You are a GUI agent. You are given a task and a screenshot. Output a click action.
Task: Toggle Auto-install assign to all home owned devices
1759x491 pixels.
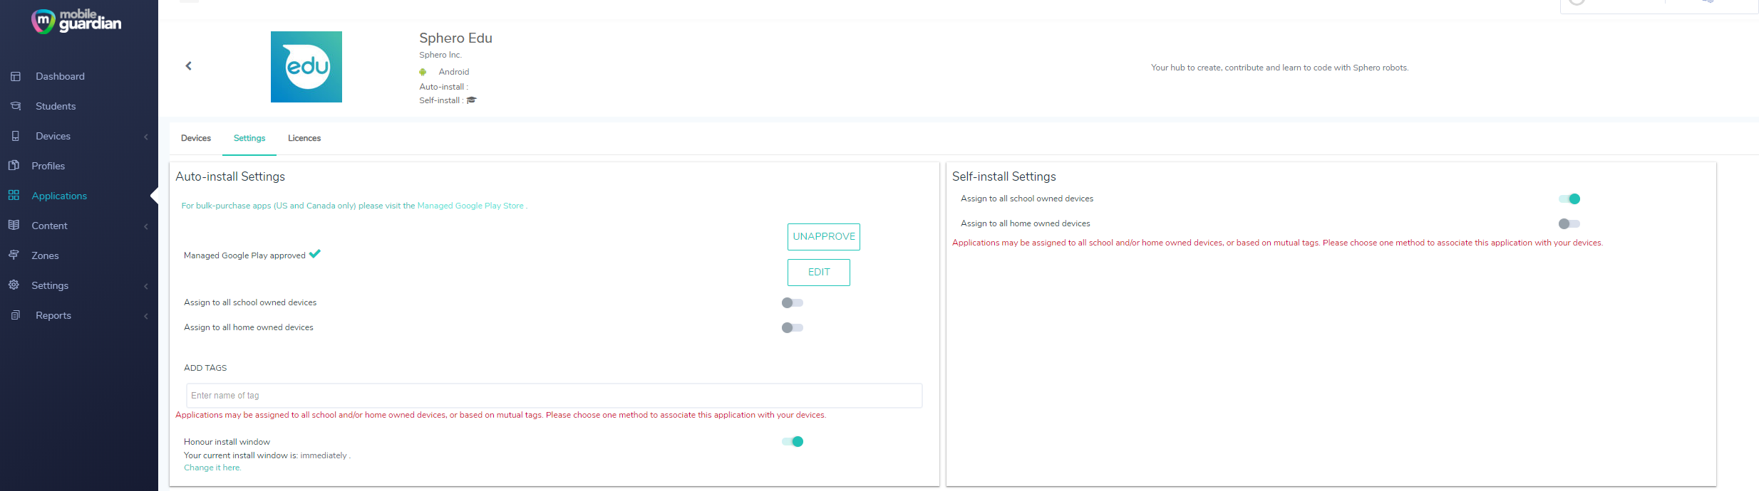click(793, 328)
